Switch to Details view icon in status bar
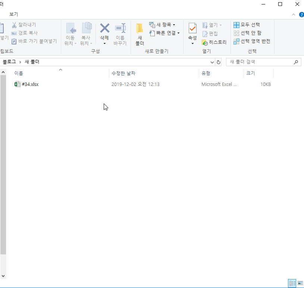The width and height of the screenshot is (304, 288). 292,283
